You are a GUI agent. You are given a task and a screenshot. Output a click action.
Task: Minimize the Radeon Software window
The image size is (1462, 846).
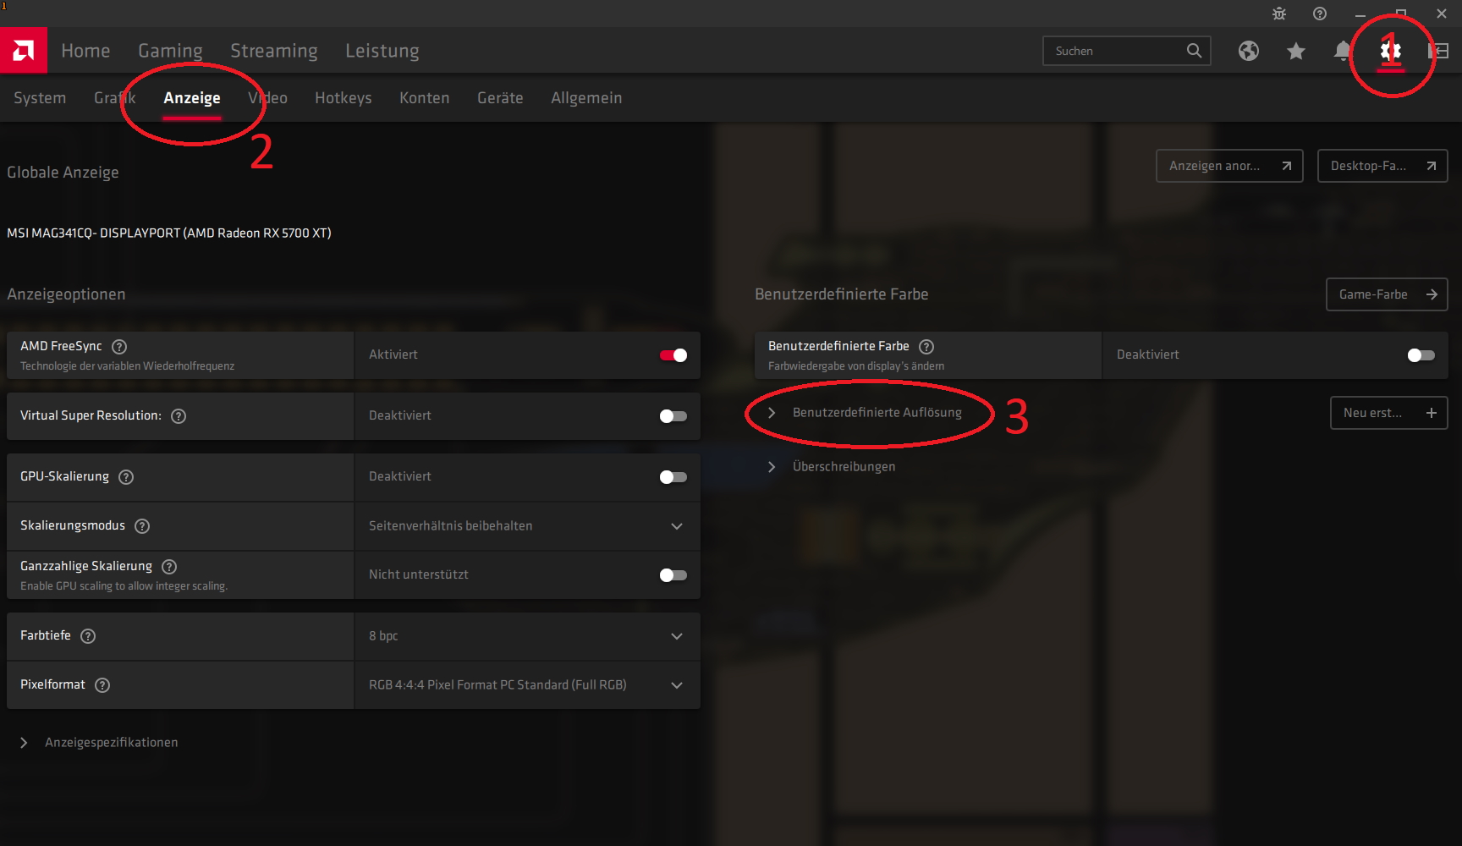(1360, 14)
